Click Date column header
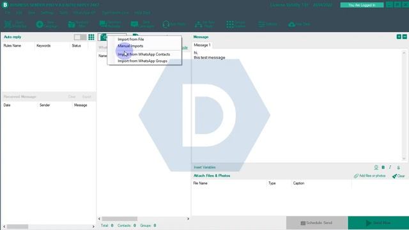Image resolution: width=409 pixels, height=230 pixels. [x=7, y=105]
